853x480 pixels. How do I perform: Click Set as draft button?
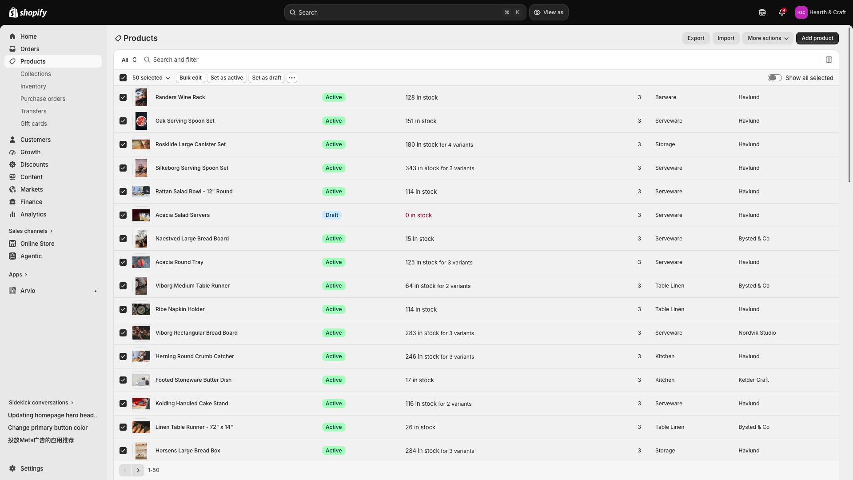point(267,78)
